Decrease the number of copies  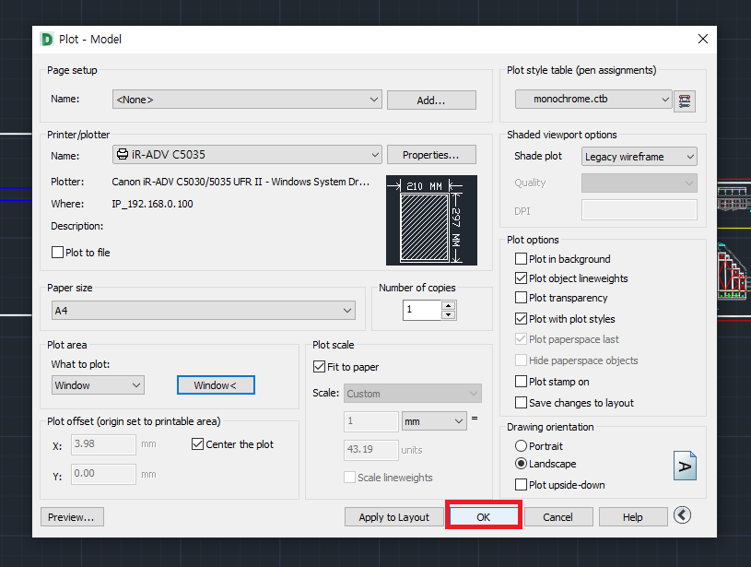[x=449, y=315]
